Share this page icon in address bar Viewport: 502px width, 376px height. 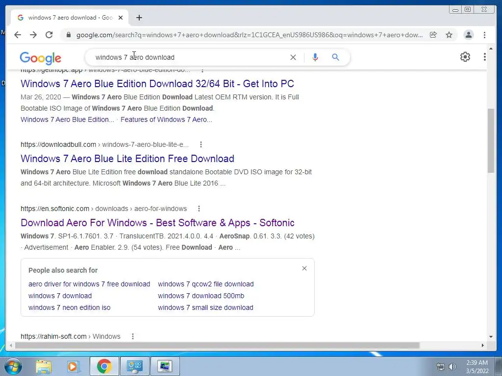point(433,35)
